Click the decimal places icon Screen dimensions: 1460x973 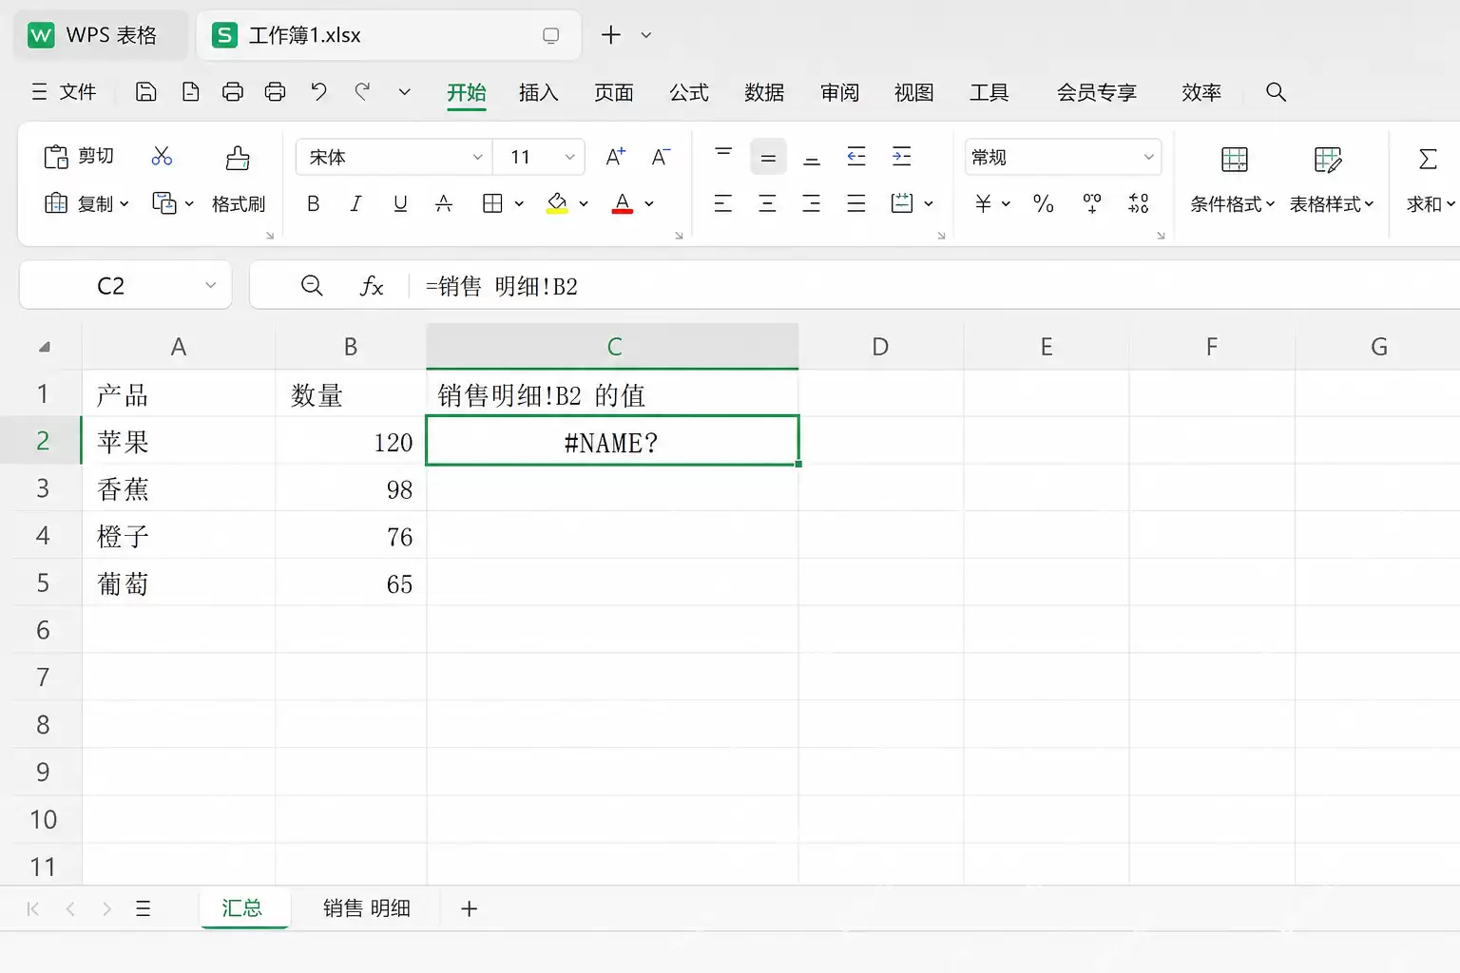click(1139, 203)
